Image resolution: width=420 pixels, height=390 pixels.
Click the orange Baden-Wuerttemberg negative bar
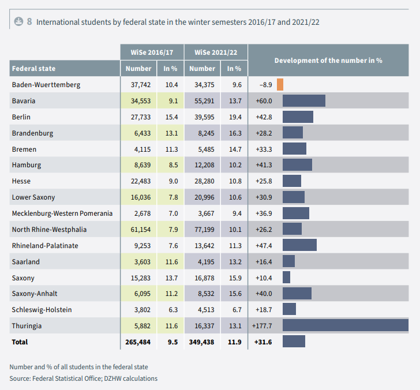(280, 84)
